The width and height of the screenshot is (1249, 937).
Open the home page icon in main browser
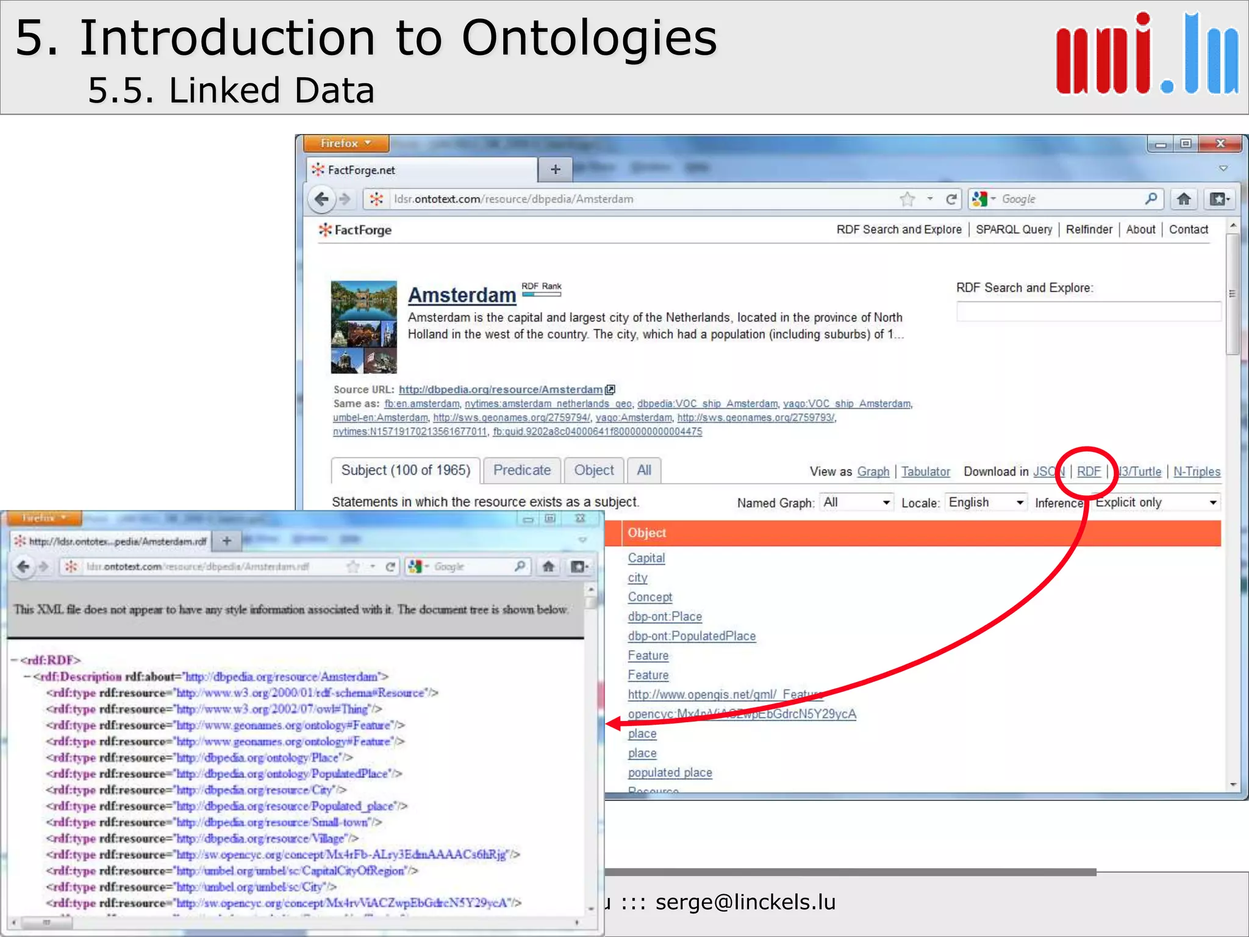1184,199
